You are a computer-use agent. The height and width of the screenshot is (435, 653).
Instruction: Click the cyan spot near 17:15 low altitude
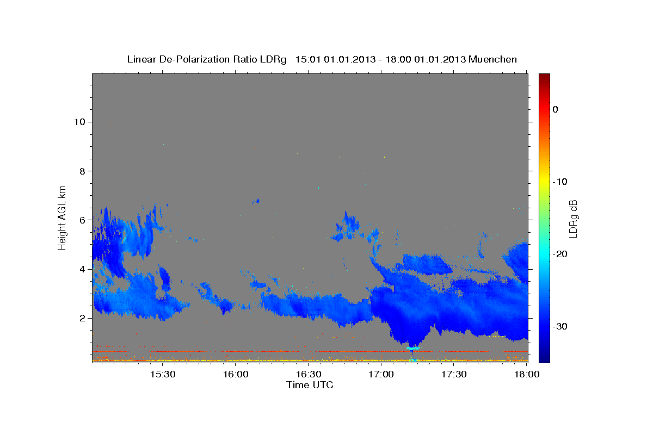pos(414,347)
